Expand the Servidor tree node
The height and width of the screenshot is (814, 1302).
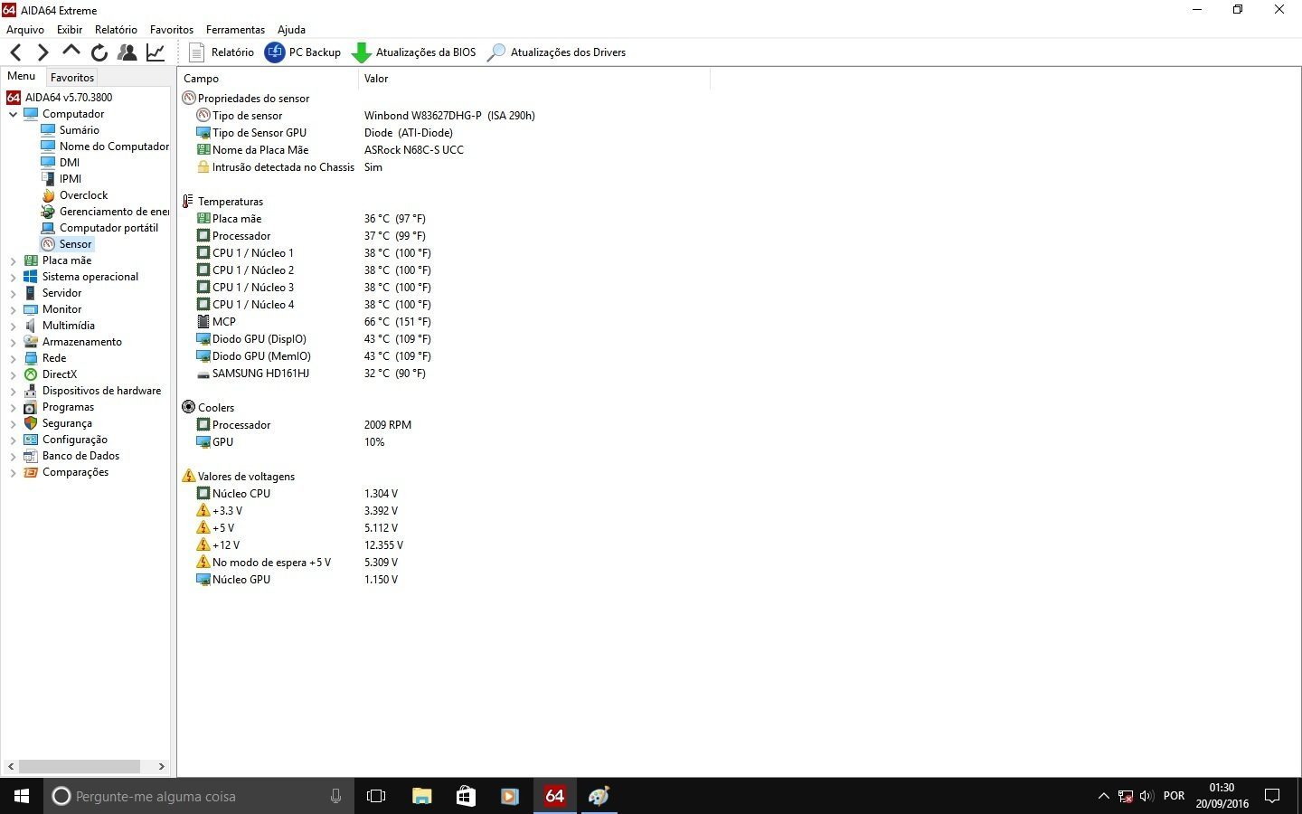click(x=13, y=293)
